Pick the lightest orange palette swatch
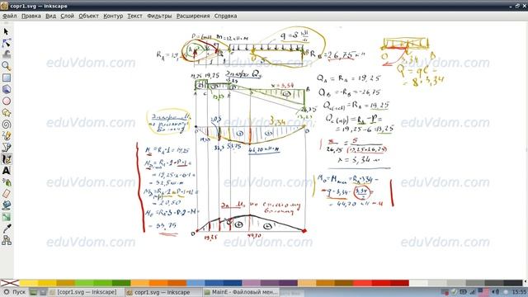 139,283
